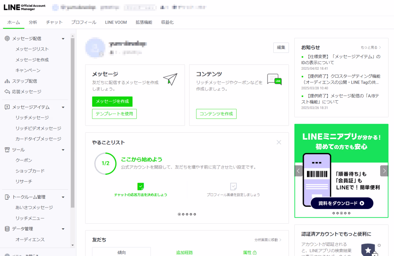Collapse the トークルーム管理 section arrow

pos(63,197)
